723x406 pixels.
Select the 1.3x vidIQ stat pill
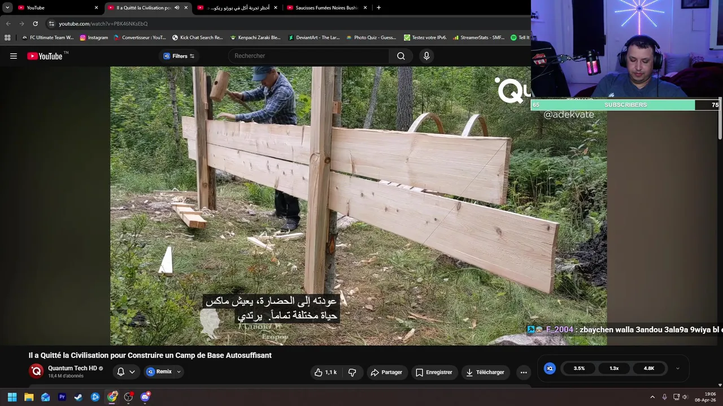pyautogui.click(x=614, y=368)
